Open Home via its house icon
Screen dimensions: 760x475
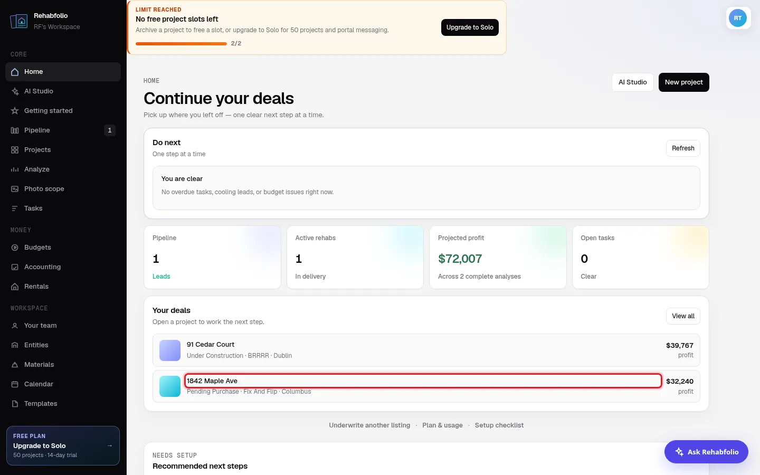coord(15,72)
